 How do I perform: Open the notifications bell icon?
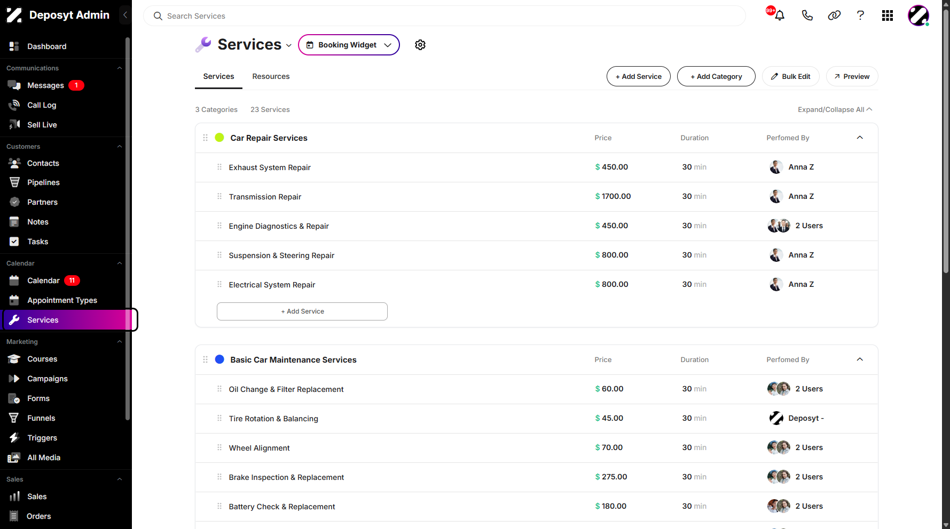point(779,15)
